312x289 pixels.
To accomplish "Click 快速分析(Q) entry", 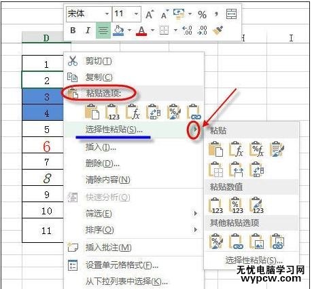I will coord(134,197).
